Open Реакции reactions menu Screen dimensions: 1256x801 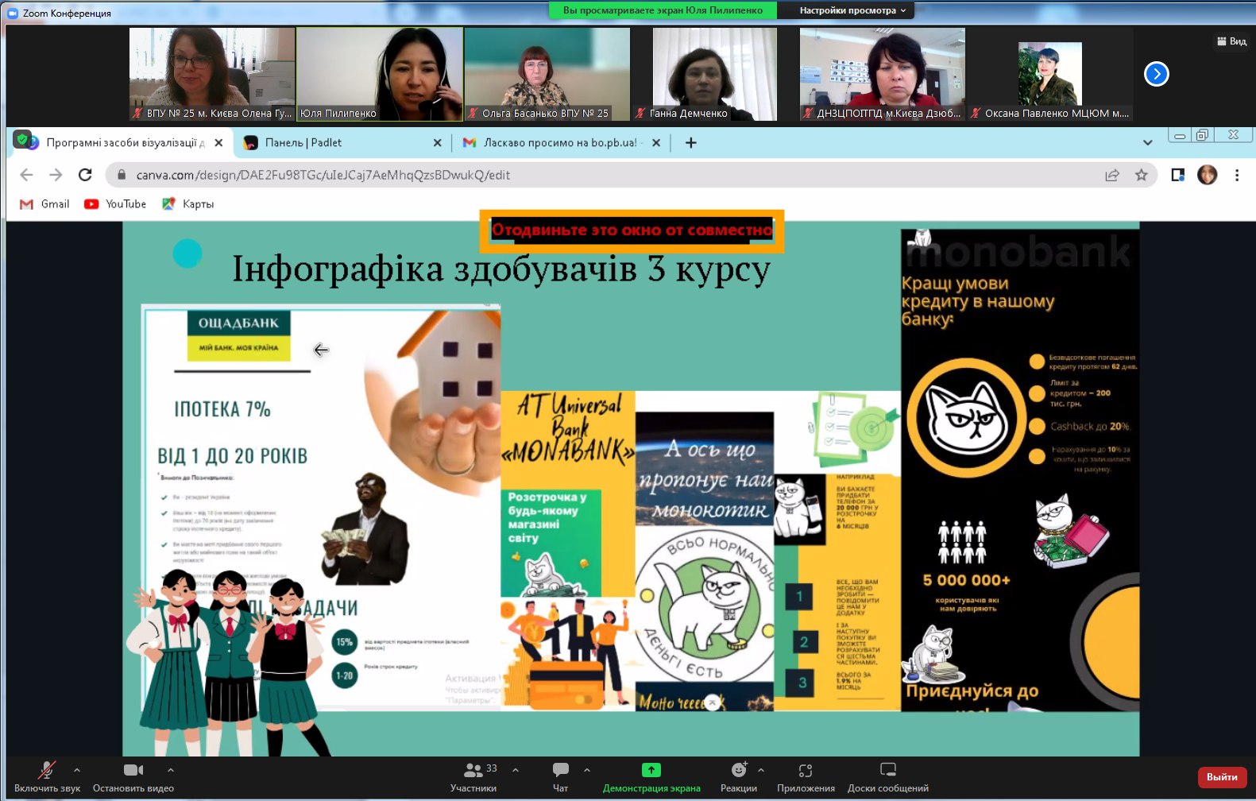pyautogui.click(x=739, y=776)
